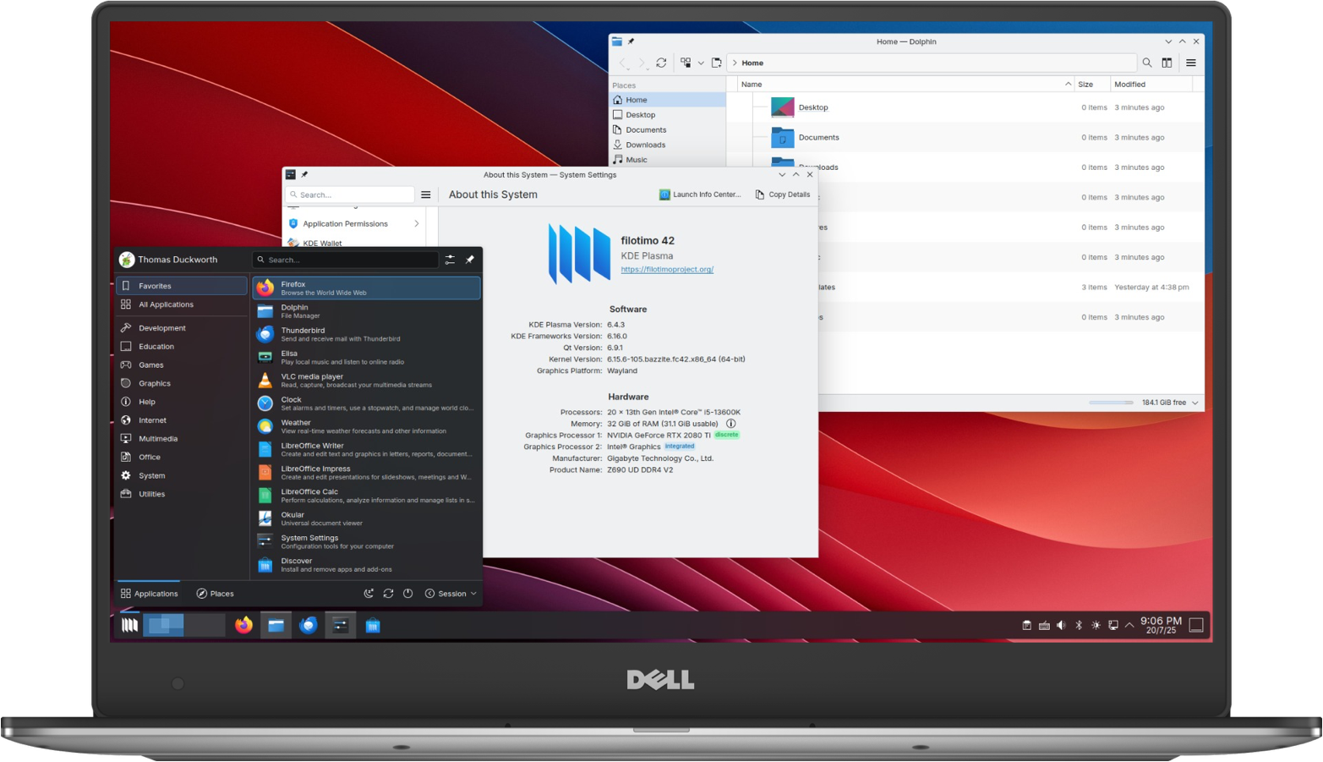Launch LibreOffice Calc from favorites
The height and width of the screenshot is (762, 1323).
pos(366,496)
